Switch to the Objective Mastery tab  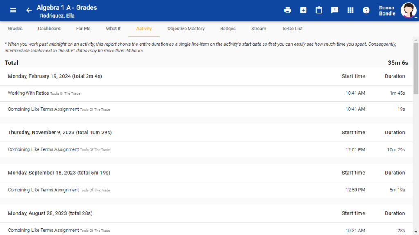point(186,29)
